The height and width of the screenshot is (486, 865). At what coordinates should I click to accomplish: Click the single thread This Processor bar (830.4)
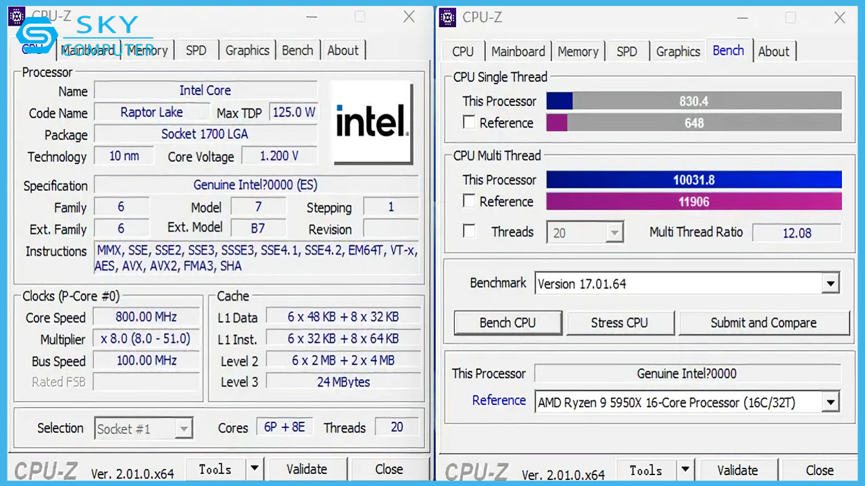[694, 101]
